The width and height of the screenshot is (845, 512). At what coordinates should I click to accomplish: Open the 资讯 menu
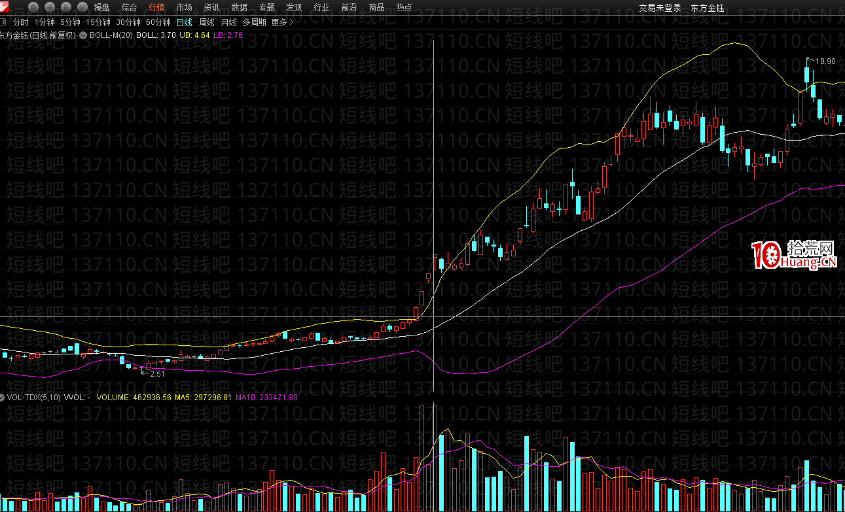(211, 8)
